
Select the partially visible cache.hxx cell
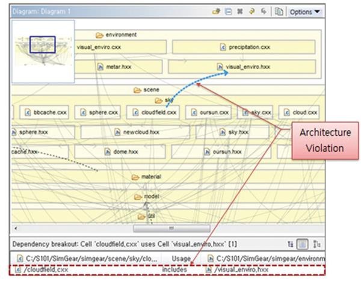click(40, 152)
